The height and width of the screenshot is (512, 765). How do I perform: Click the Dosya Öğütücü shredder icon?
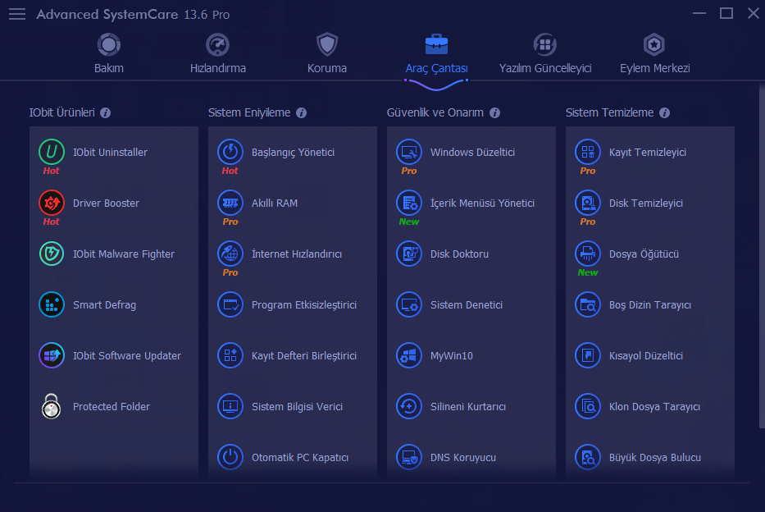(x=588, y=254)
